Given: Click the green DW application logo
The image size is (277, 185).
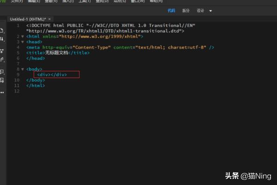Looking at the screenshot, I should [2, 1].
